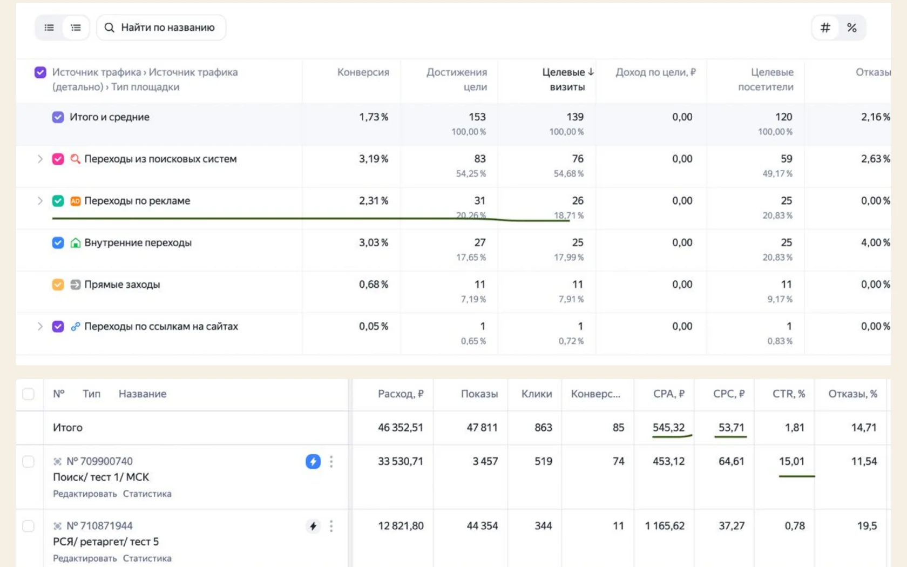Sort by Целевые визиты column header
Viewport: 907px width, 567px height.
567,79
